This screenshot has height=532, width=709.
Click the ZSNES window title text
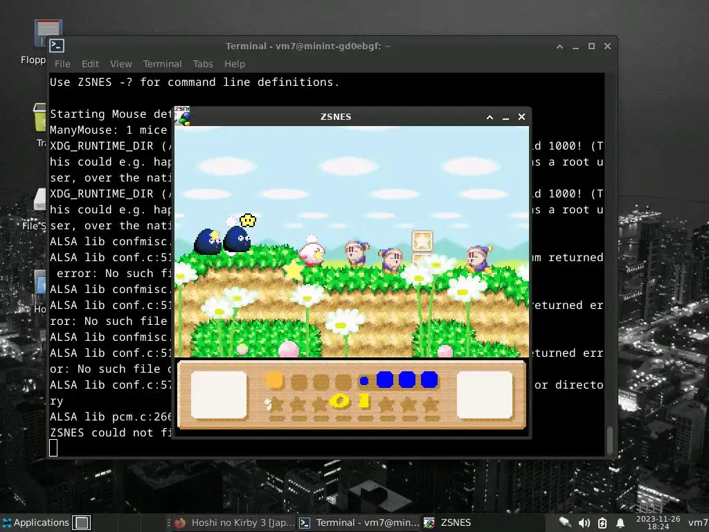336,116
